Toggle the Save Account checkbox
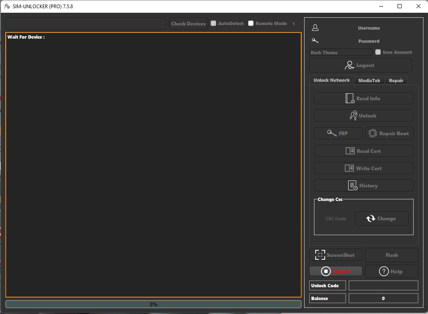The width and height of the screenshot is (428, 314). pyautogui.click(x=378, y=52)
